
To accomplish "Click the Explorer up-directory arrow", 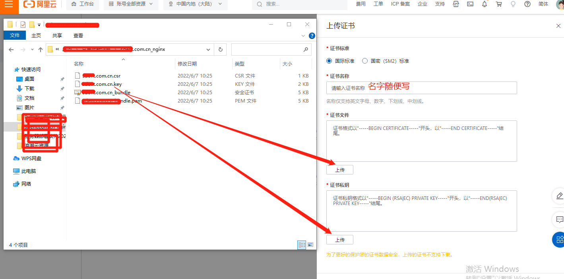I will tap(41, 50).
